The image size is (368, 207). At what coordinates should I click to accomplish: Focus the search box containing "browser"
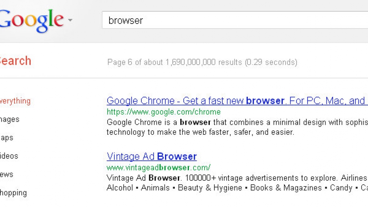[x=236, y=20]
